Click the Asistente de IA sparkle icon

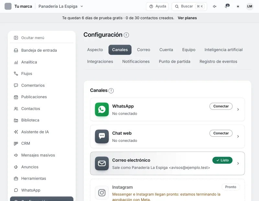[16, 132]
